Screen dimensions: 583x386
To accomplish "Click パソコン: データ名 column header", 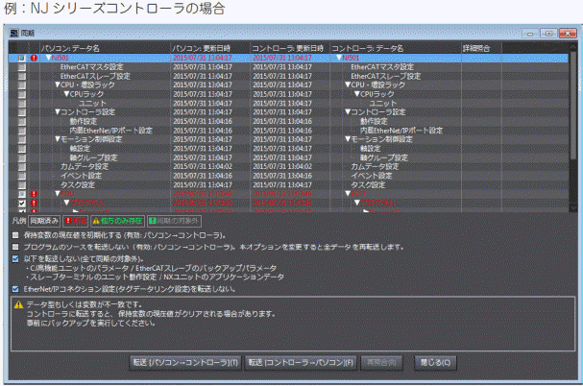I will 105,48.
